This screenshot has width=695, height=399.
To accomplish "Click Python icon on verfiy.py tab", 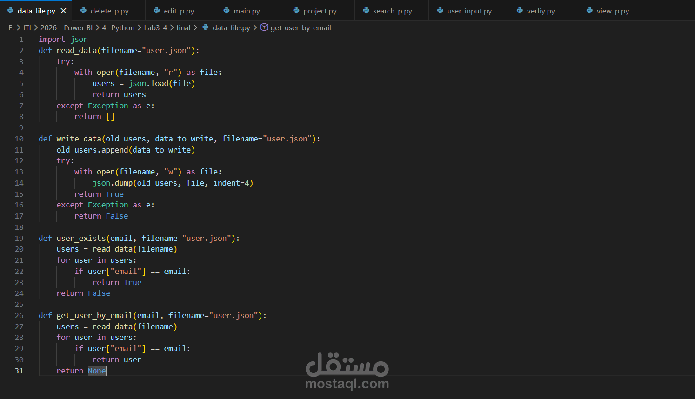I will pos(520,10).
